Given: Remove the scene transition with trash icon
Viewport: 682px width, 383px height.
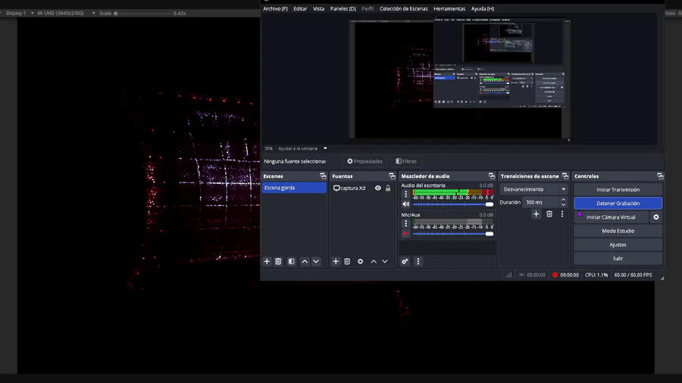Looking at the screenshot, I should 549,214.
